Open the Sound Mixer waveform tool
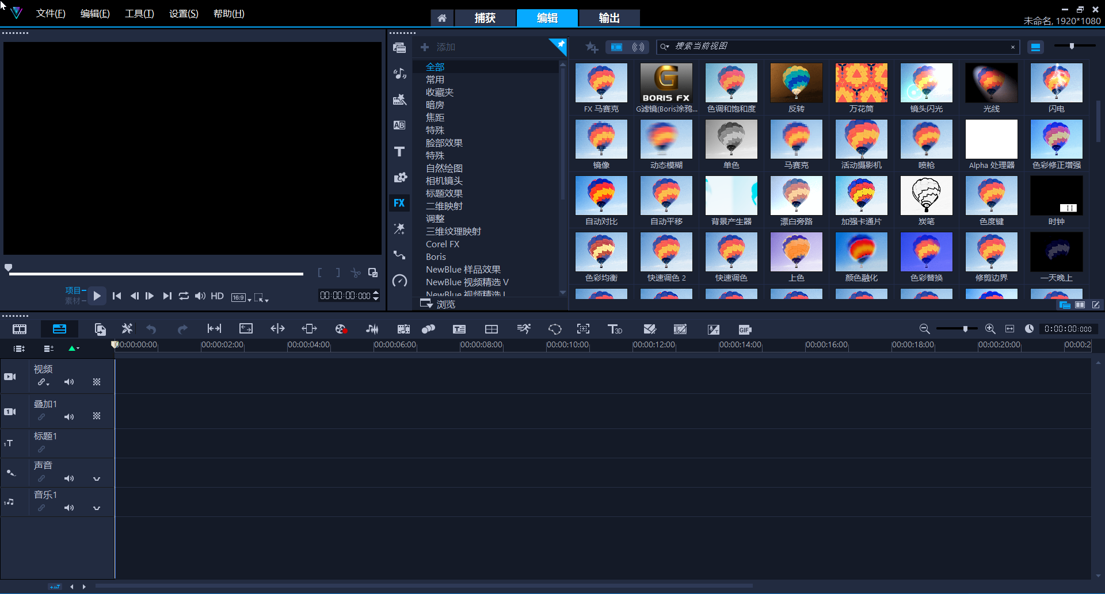Viewport: 1105px width, 594px height. [372, 329]
